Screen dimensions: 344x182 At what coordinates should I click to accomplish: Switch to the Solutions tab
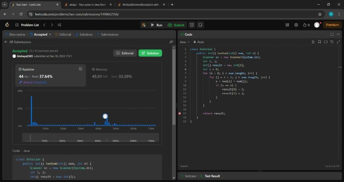84,34
